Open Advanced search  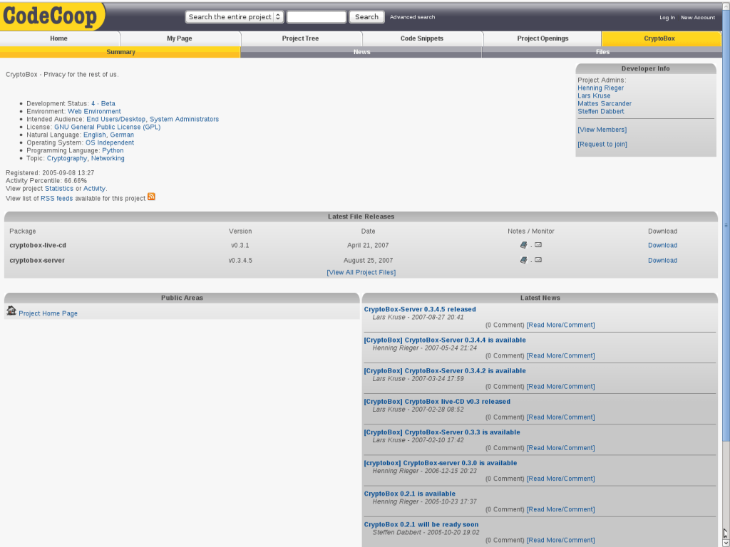413,17
